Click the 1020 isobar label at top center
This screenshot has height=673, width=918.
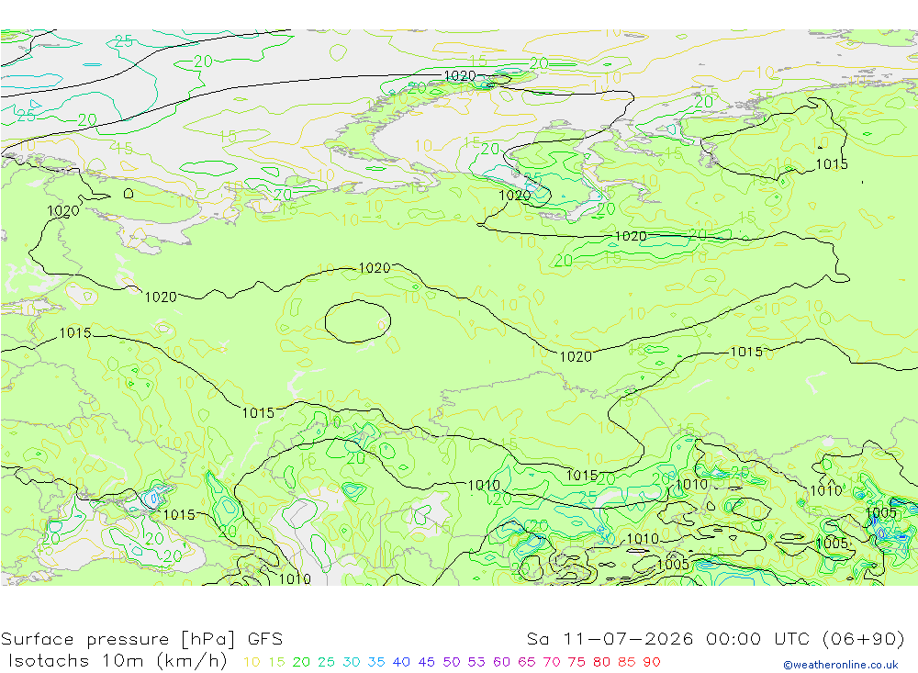pyautogui.click(x=460, y=76)
